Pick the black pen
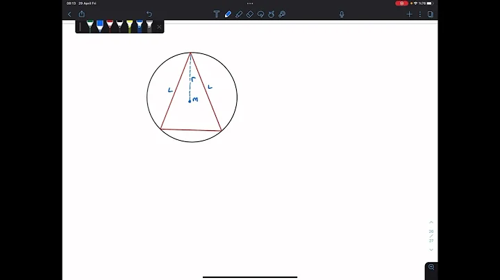 point(119,26)
